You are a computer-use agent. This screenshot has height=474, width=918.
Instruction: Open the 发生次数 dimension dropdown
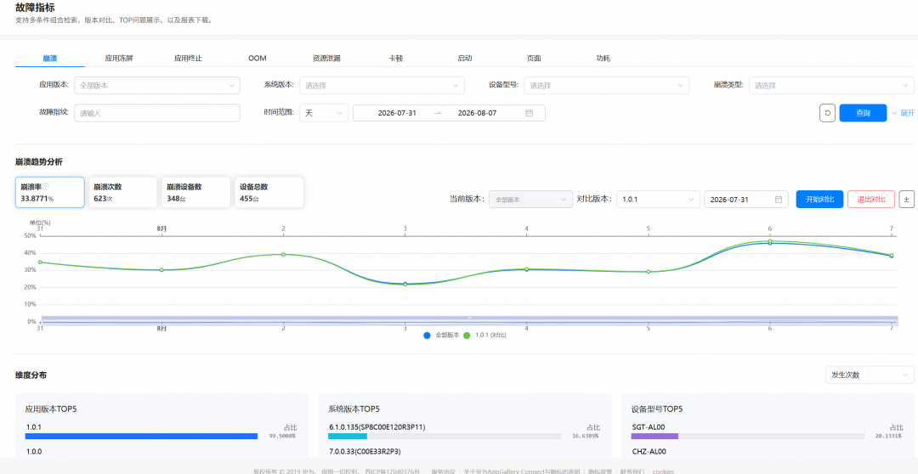(870, 375)
